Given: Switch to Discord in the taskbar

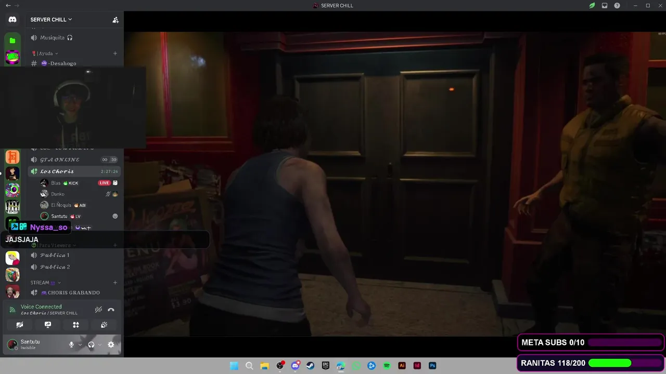Looking at the screenshot, I should [295, 366].
